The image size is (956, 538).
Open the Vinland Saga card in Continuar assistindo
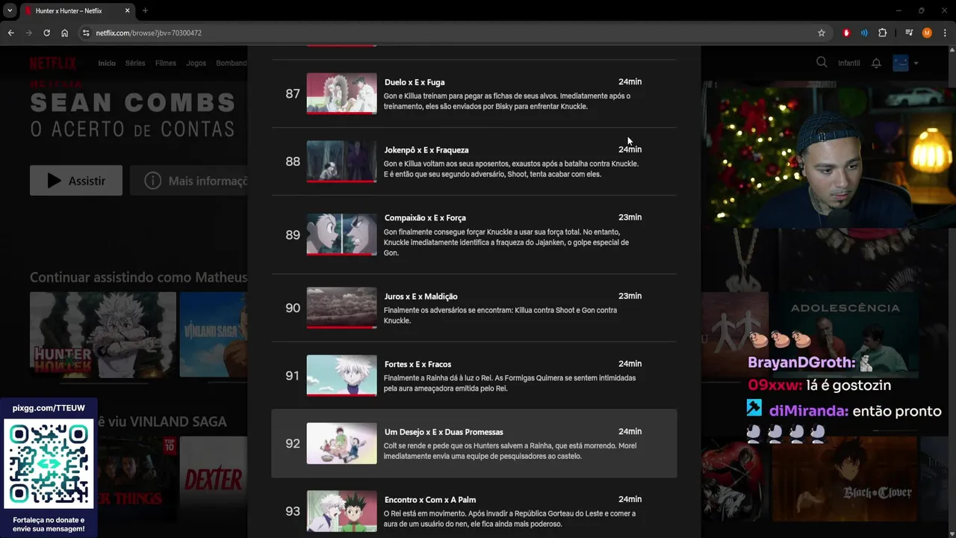click(x=214, y=335)
